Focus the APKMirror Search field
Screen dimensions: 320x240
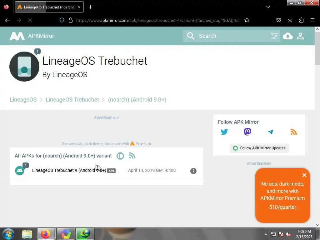coord(232,36)
